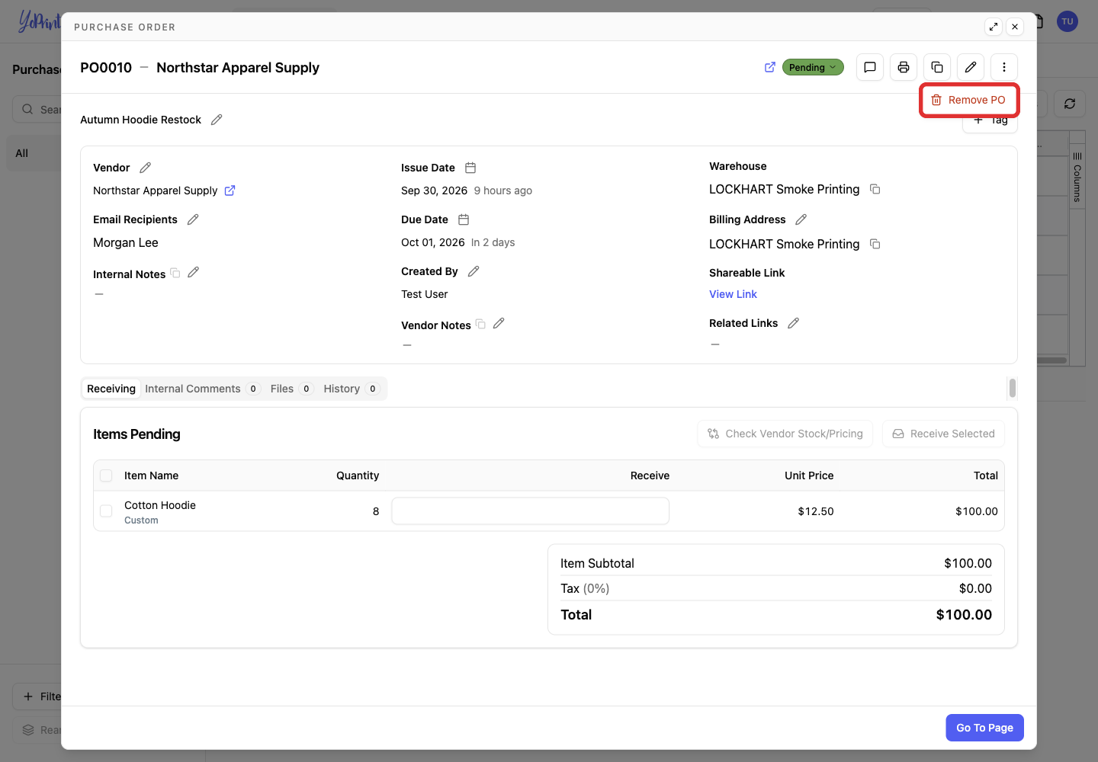The height and width of the screenshot is (762, 1098).
Task: Edit the Vendor field pencil
Action: coord(146,168)
